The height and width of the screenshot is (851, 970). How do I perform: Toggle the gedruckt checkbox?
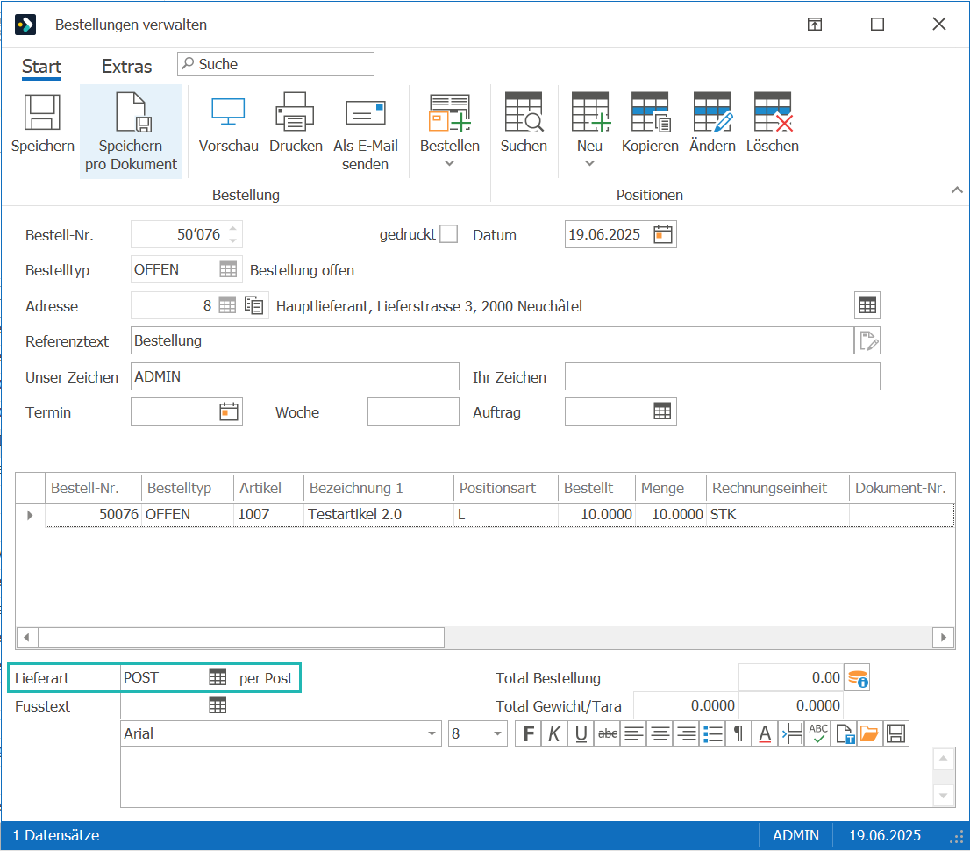point(448,234)
